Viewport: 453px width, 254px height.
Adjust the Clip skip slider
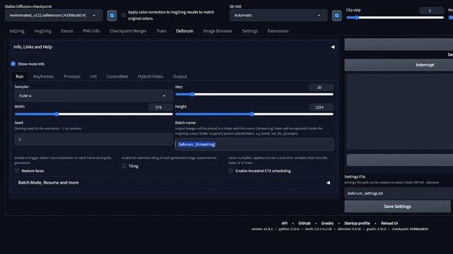click(395, 18)
